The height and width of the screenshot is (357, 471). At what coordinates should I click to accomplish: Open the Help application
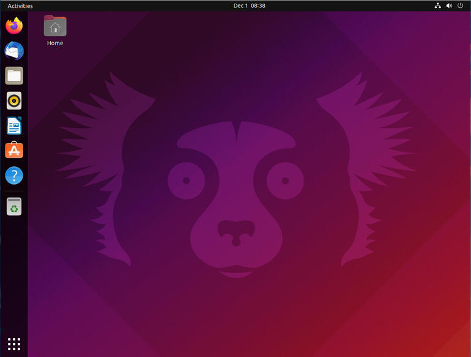14,175
